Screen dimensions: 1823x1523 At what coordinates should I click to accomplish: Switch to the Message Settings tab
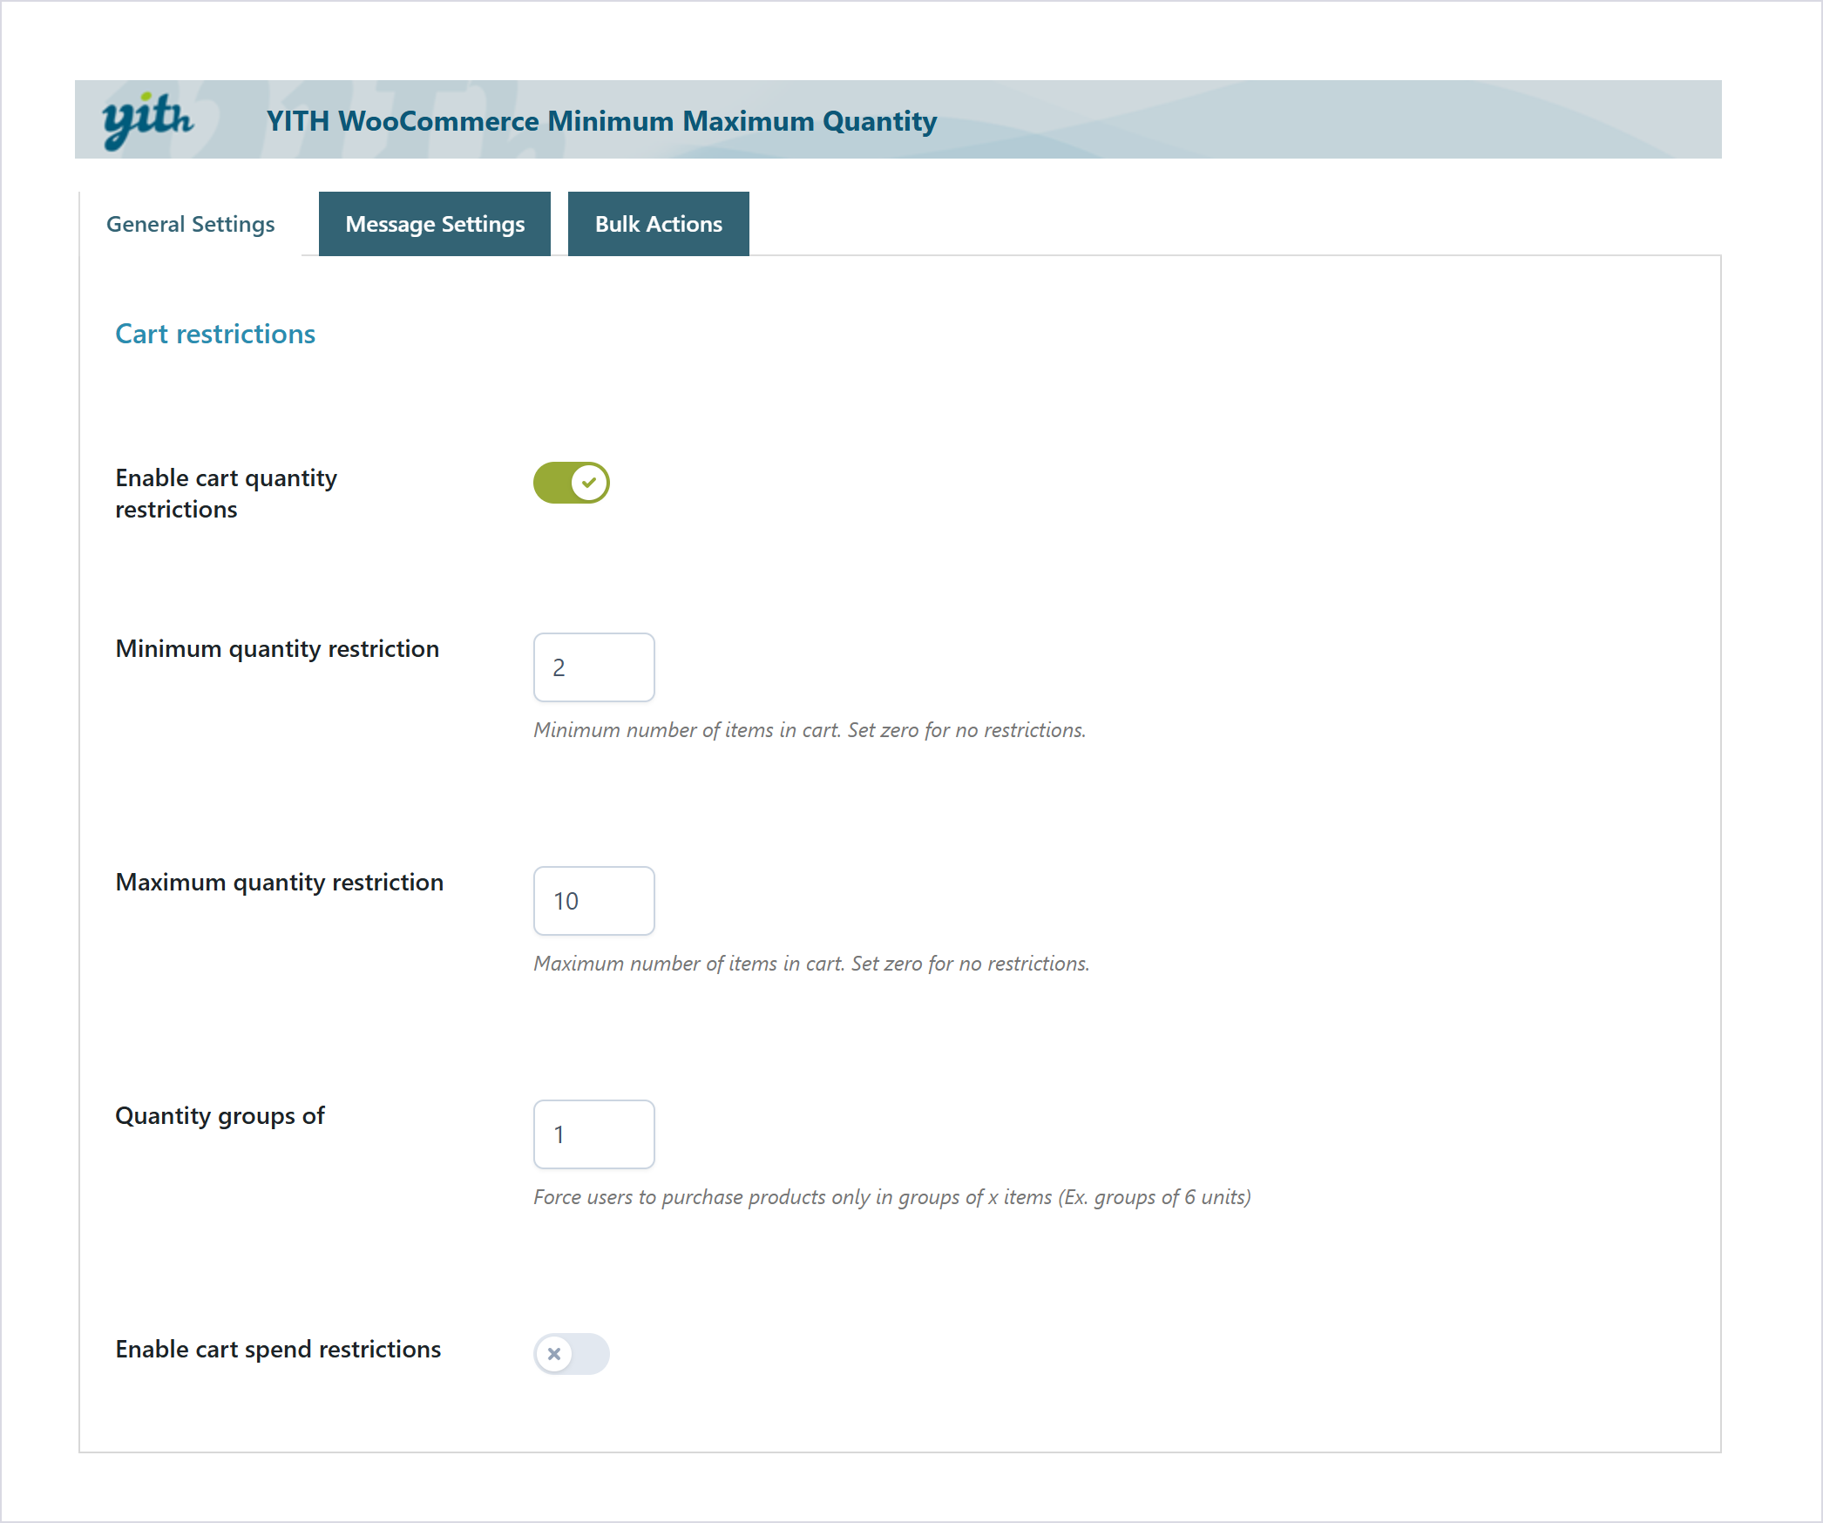pos(435,224)
